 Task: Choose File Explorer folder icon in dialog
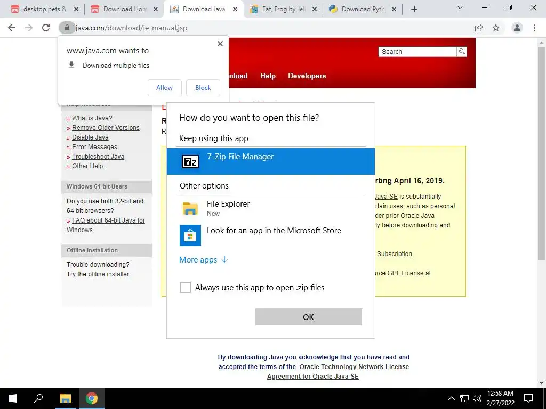190,209
